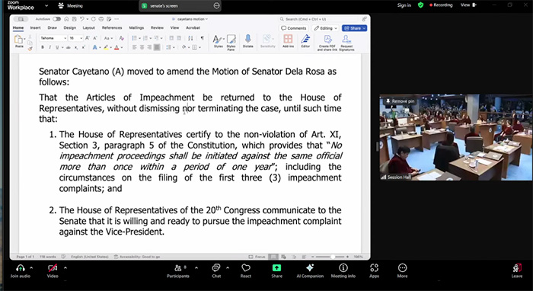Open the Add-ins button

[x=289, y=41]
